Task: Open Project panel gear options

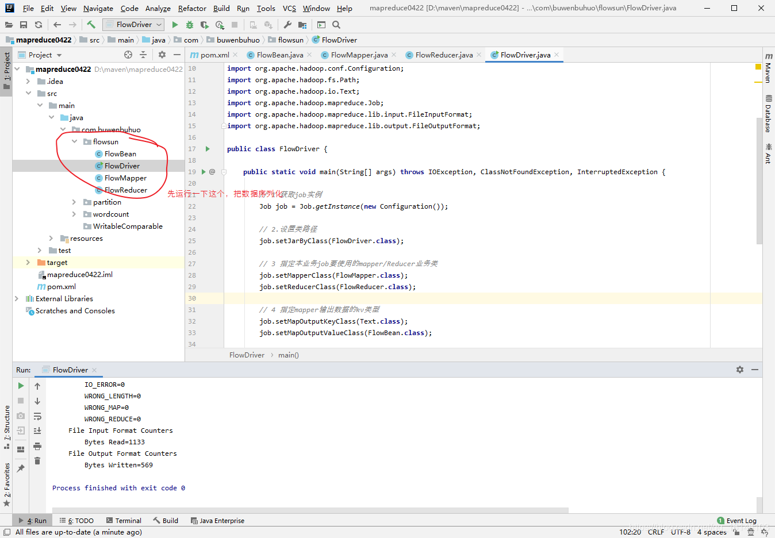Action: [x=162, y=55]
